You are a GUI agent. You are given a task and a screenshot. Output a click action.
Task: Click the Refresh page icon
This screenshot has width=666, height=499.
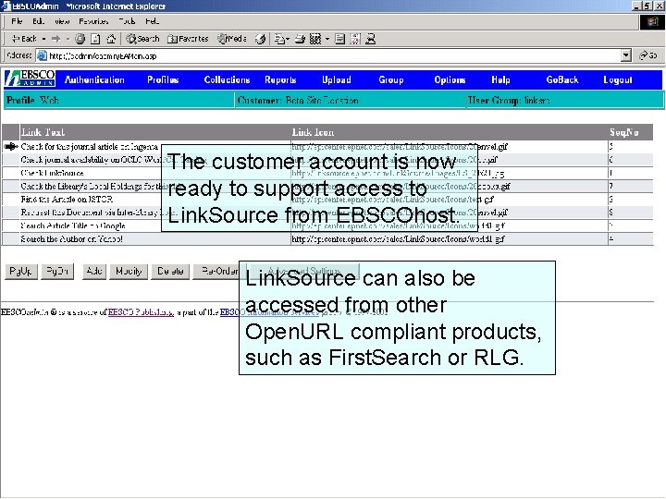pyautogui.click(x=95, y=39)
